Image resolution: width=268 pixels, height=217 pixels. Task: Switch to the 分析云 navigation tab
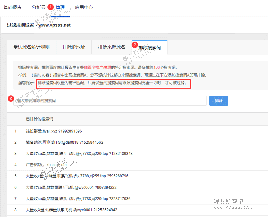(x=39, y=7)
